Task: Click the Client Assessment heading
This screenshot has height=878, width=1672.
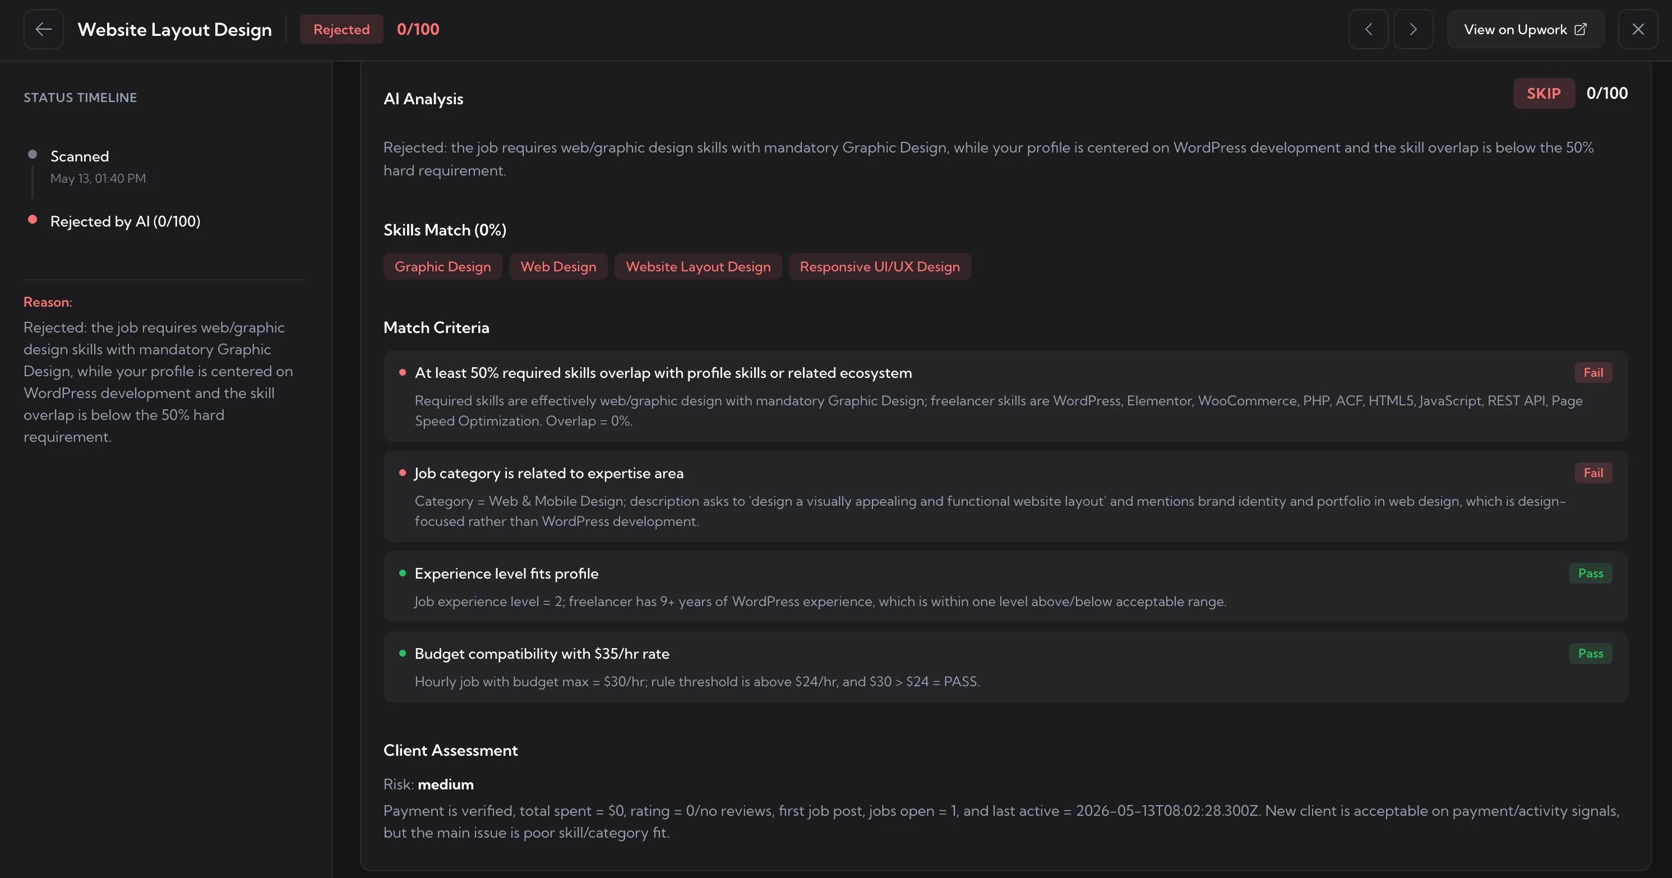Action: coord(450,751)
